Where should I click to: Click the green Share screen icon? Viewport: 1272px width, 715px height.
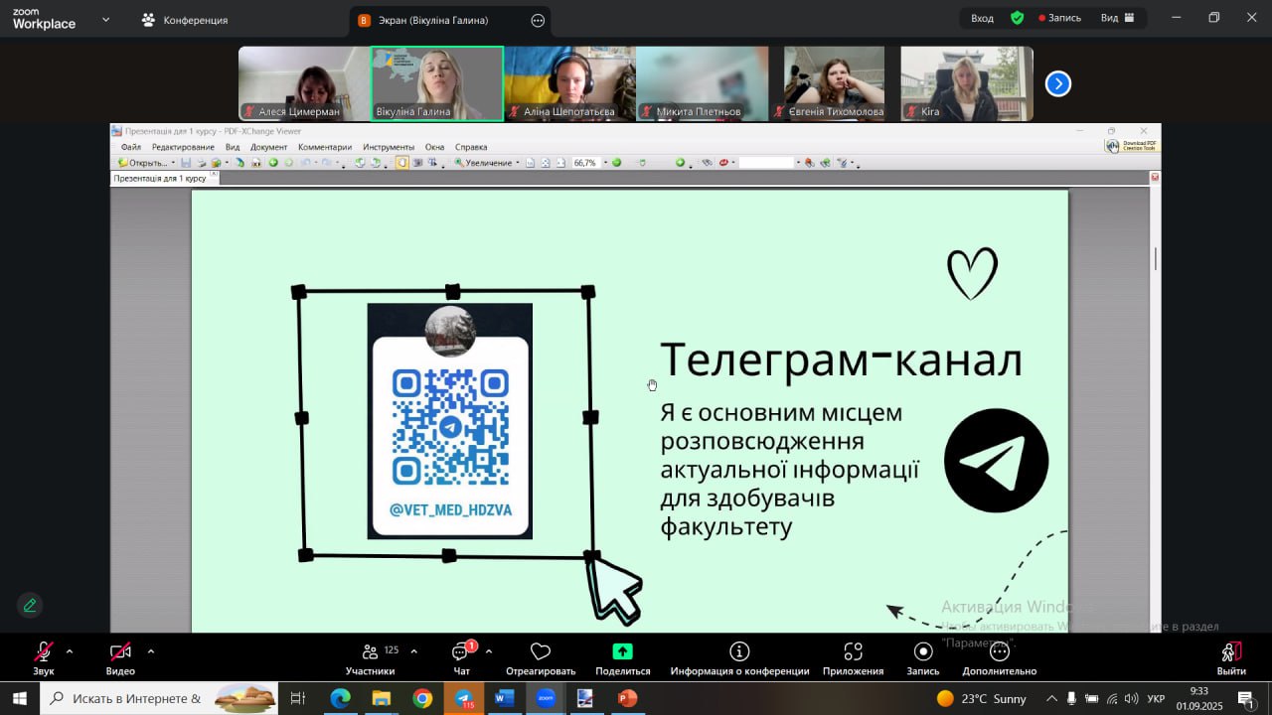coord(623,651)
